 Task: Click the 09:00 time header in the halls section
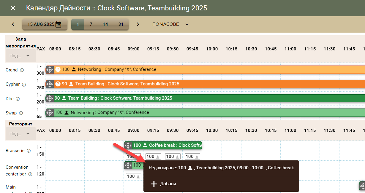tap(133, 49)
